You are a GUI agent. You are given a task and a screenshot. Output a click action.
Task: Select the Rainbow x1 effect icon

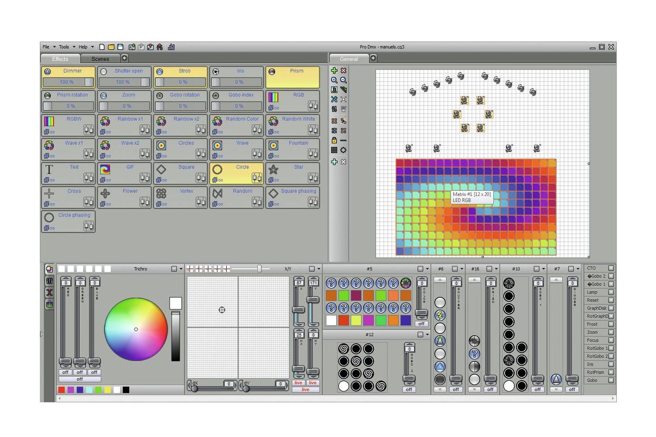(105, 121)
